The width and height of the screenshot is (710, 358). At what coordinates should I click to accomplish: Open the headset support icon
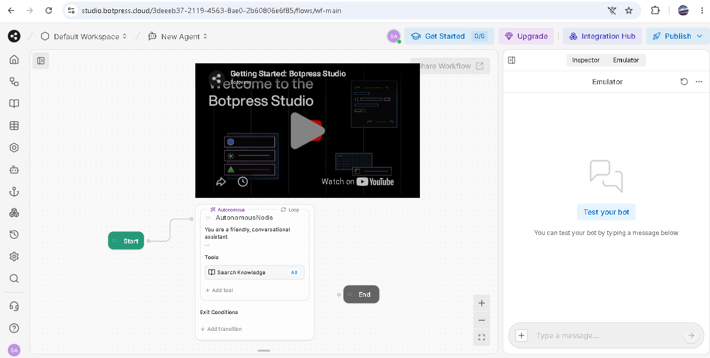(x=14, y=306)
